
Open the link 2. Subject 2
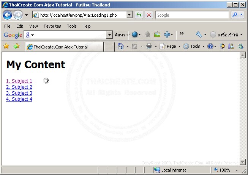click(x=19, y=87)
